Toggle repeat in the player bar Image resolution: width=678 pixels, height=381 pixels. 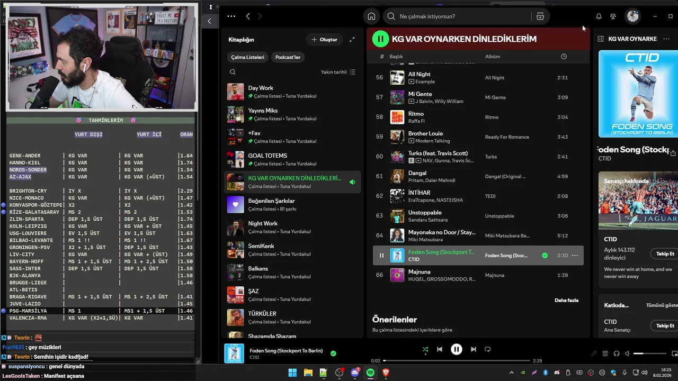tap(488, 349)
